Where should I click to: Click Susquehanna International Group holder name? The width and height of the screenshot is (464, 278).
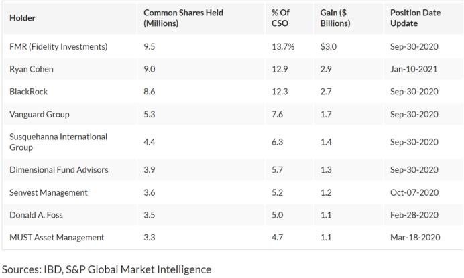(x=58, y=142)
